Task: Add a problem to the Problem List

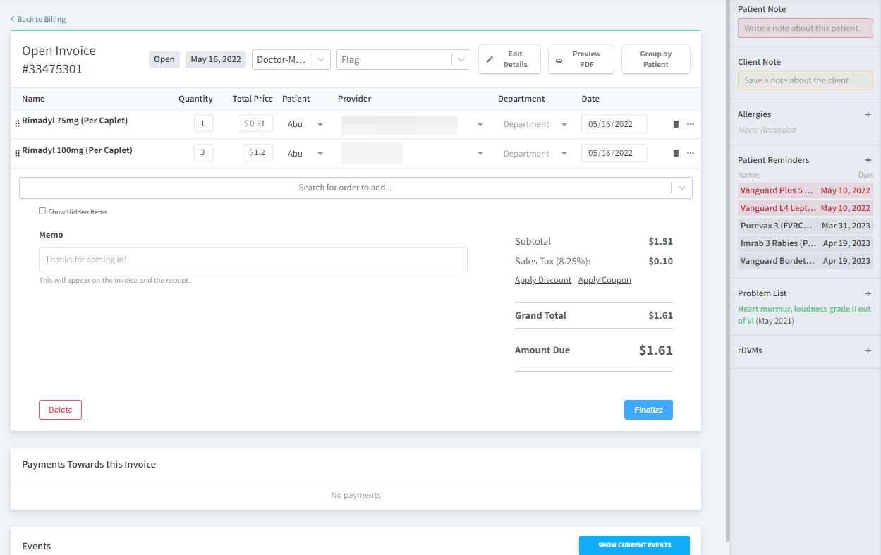Action: pyautogui.click(x=868, y=293)
